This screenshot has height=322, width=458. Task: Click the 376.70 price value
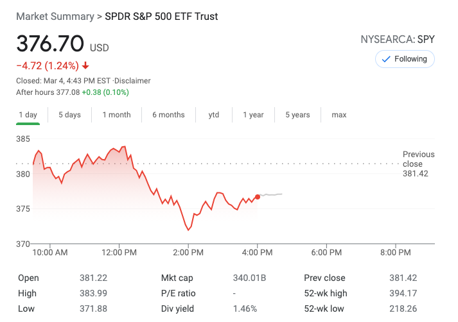[x=50, y=44]
